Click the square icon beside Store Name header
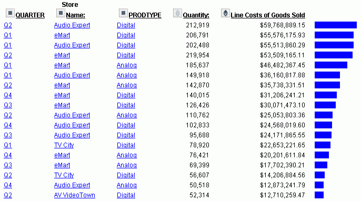The image size is (361, 201). pyautogui.click(x=61, y=13)
